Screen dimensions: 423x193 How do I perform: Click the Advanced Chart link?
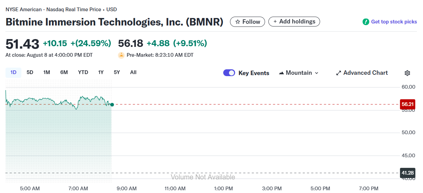(365, 73)
